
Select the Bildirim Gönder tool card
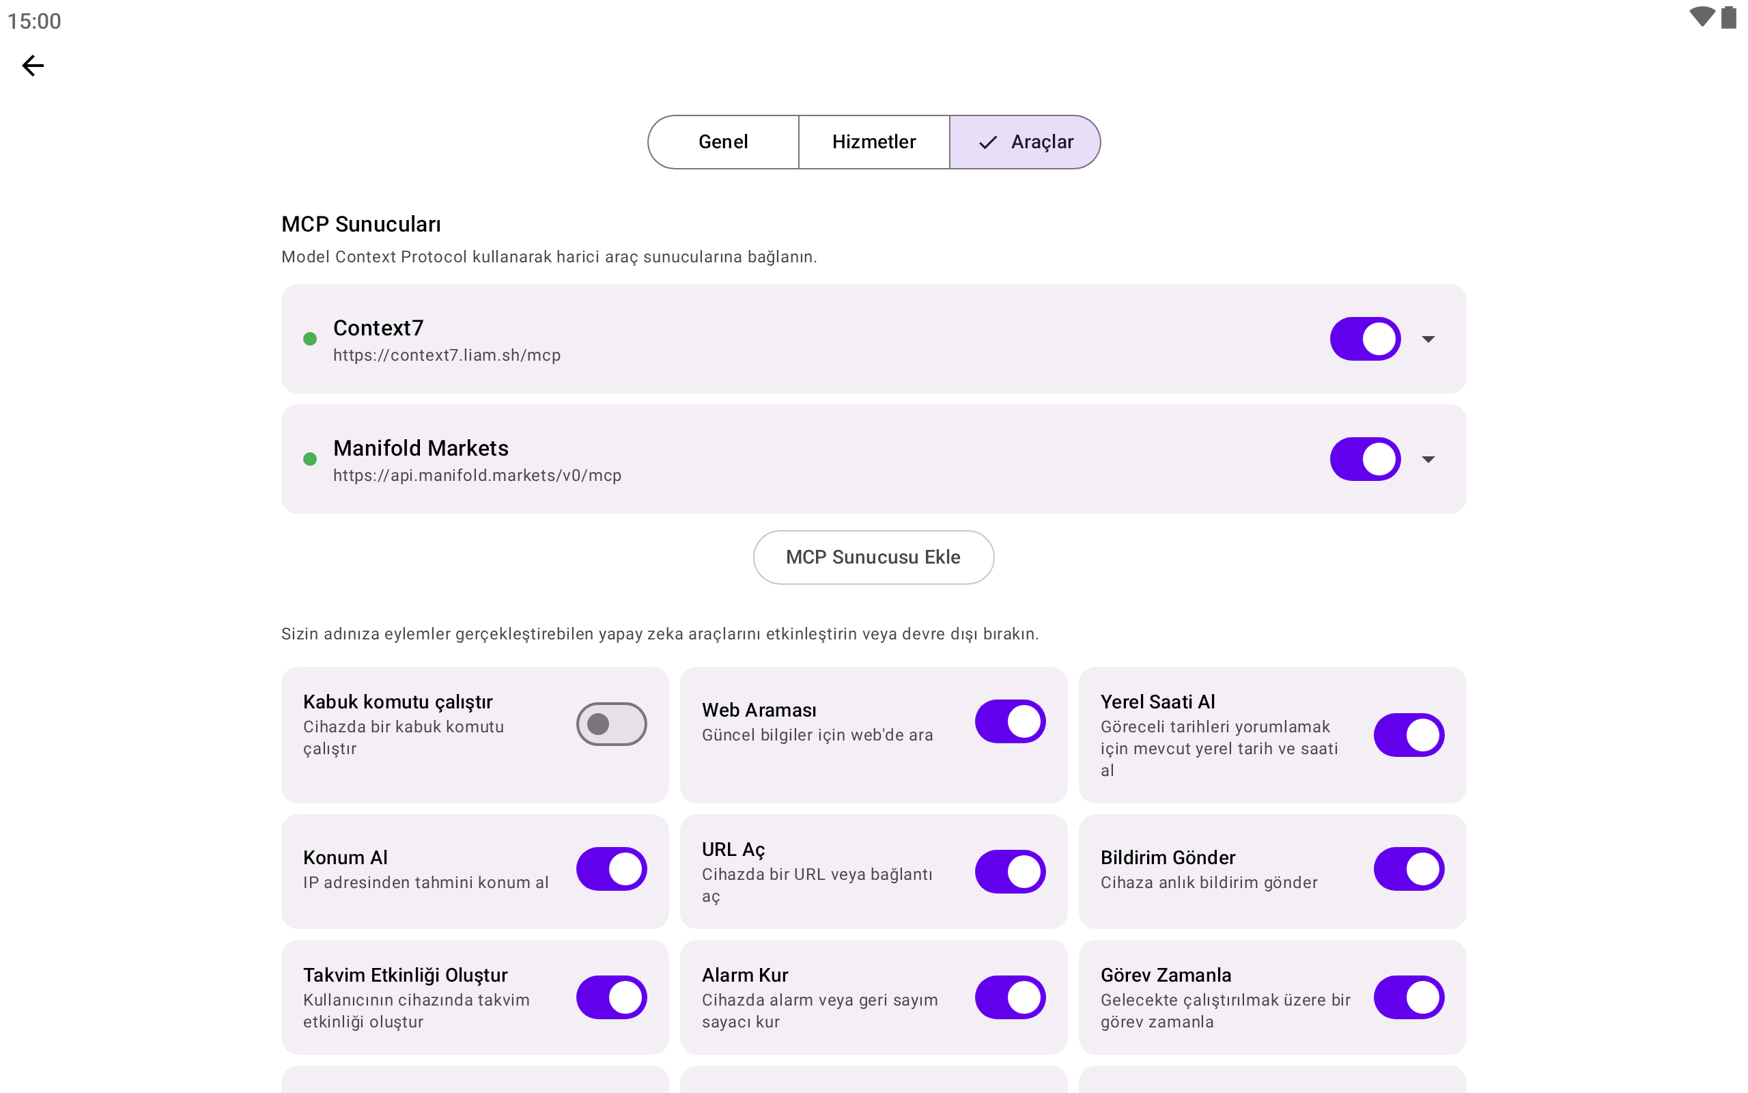[x=1228, y=870]
